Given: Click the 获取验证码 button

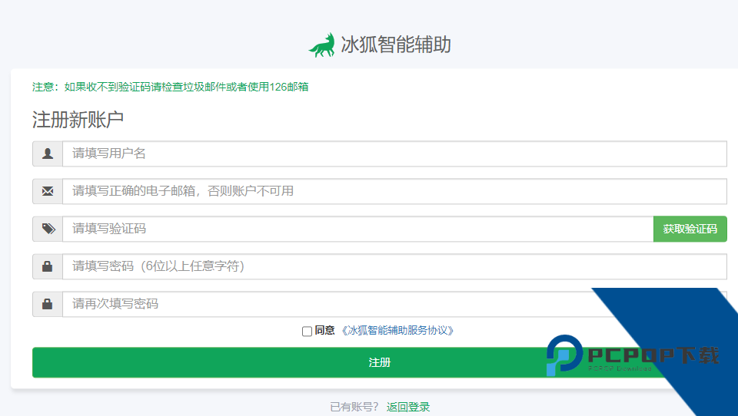Looking at the screenshot, I should 690,229.
